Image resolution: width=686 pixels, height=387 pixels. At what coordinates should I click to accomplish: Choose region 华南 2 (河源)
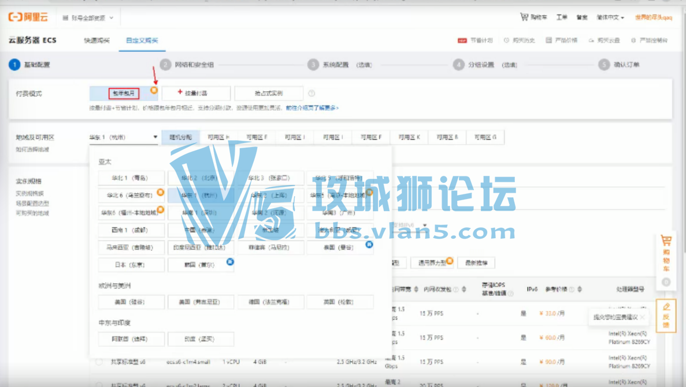point(270,213)
